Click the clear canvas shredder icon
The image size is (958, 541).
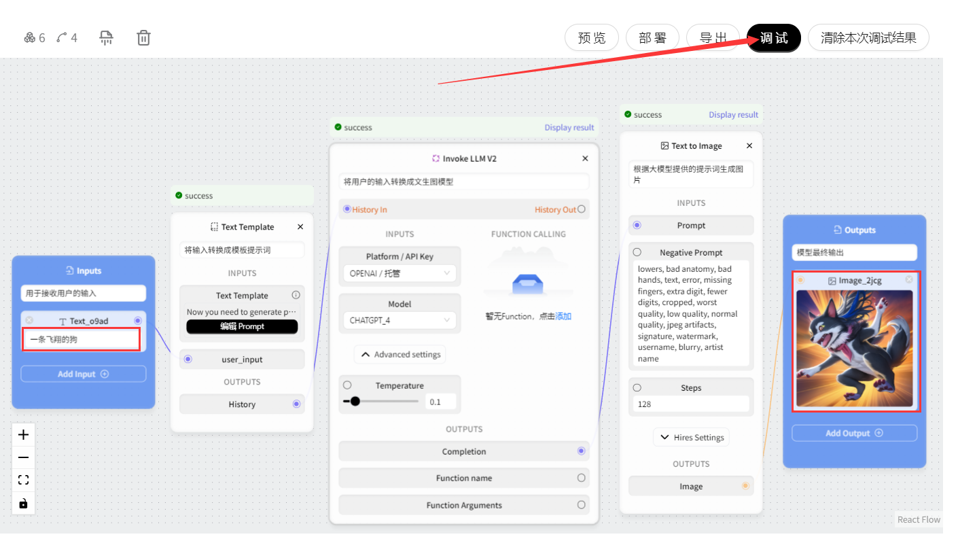point(106,37)
